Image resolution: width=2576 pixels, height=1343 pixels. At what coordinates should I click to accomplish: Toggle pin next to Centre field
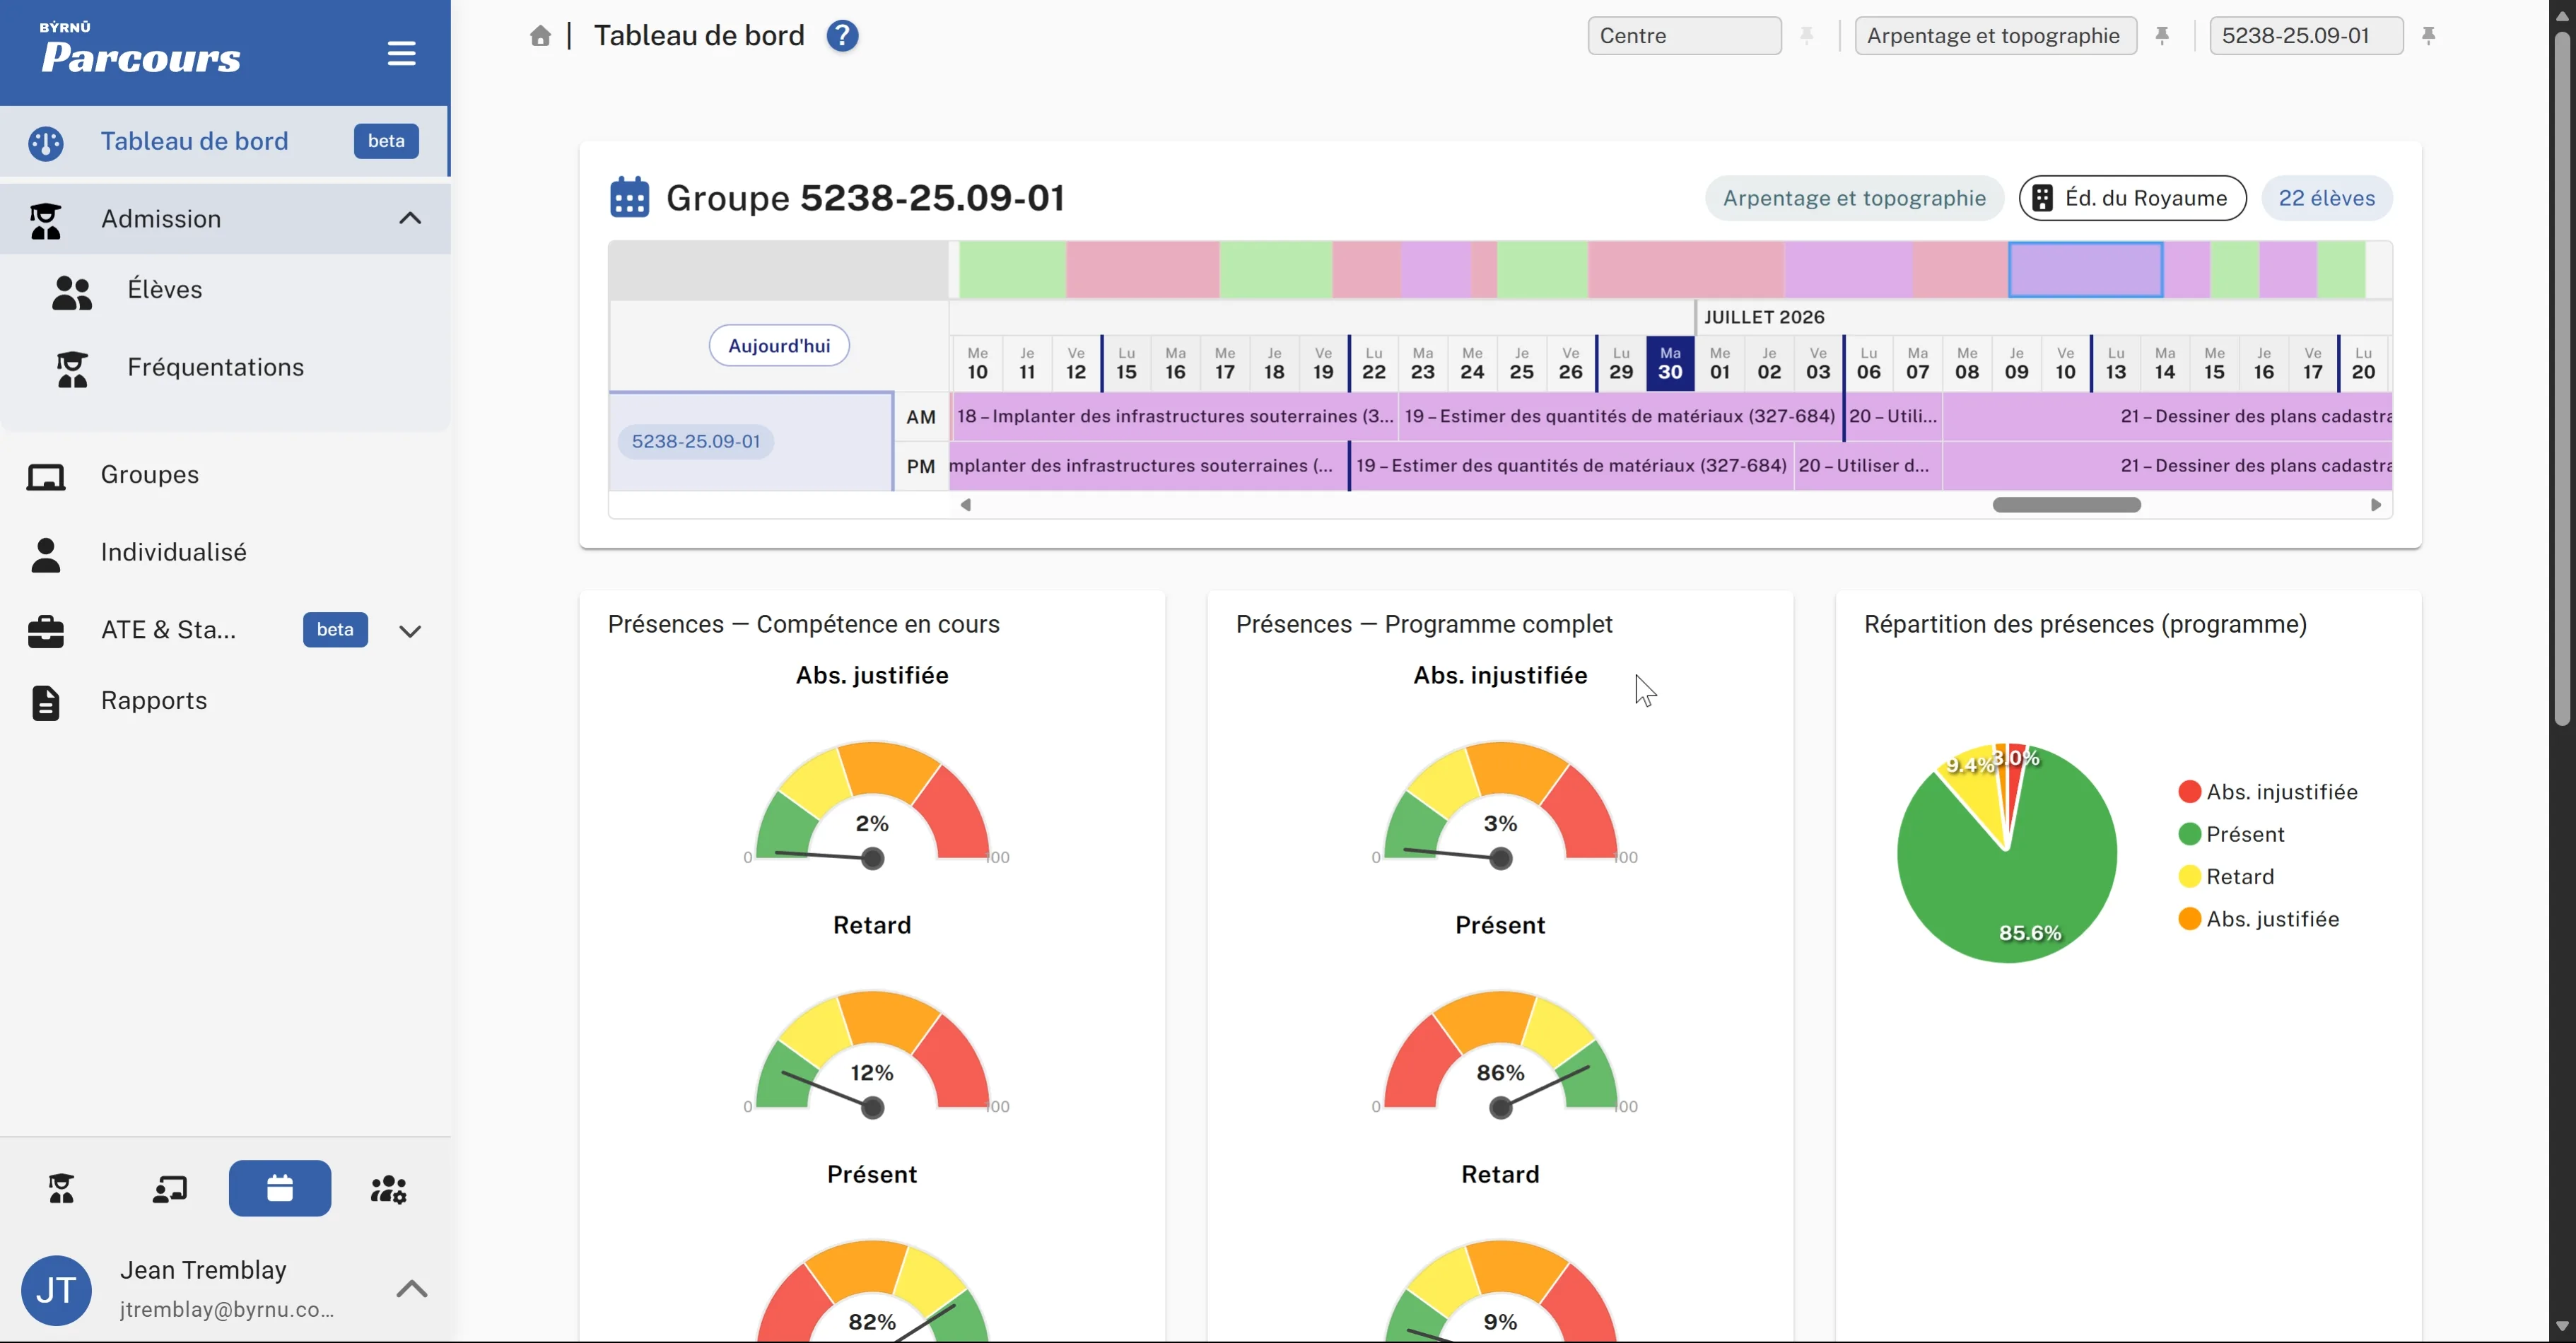click(1806, 36)
